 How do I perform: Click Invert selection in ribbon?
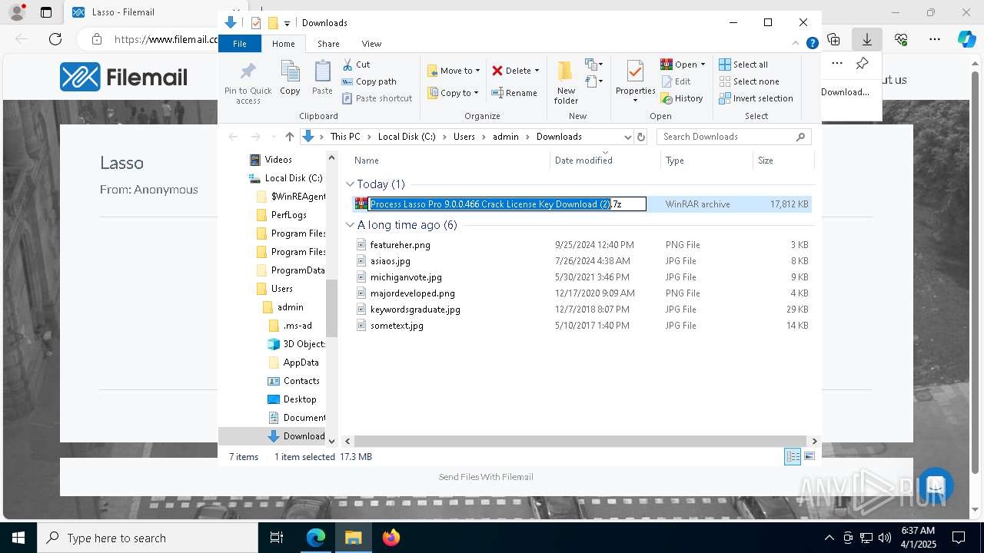[756, 98]
